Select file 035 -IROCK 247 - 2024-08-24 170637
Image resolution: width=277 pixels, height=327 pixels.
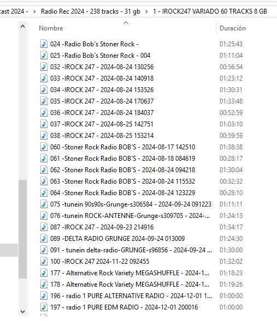(102, 101)
